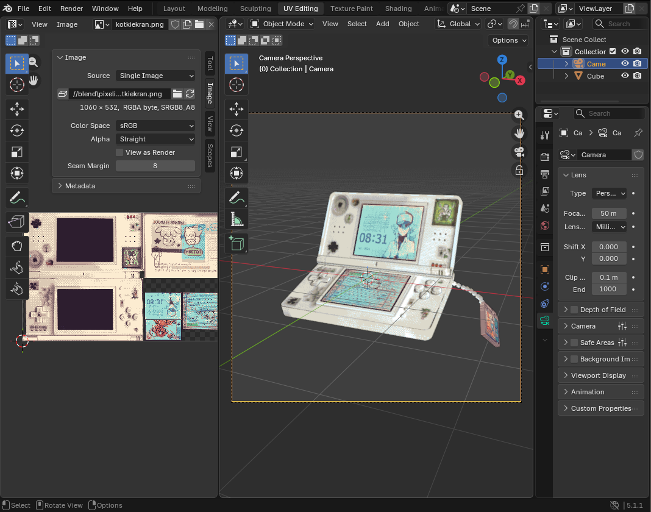Select the Add Cube tool
This screenshot has height=512, width=651.
coord(237,243)
